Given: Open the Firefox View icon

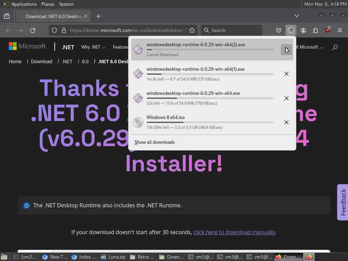Looking at the screenshot, I should (7, 16).
